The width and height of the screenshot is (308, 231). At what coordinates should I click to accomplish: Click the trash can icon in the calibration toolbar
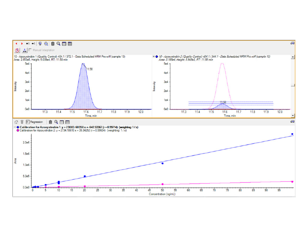tap(50, 122)
